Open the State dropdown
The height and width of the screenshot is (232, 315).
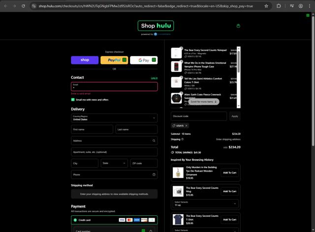click(x=114, y=163)
